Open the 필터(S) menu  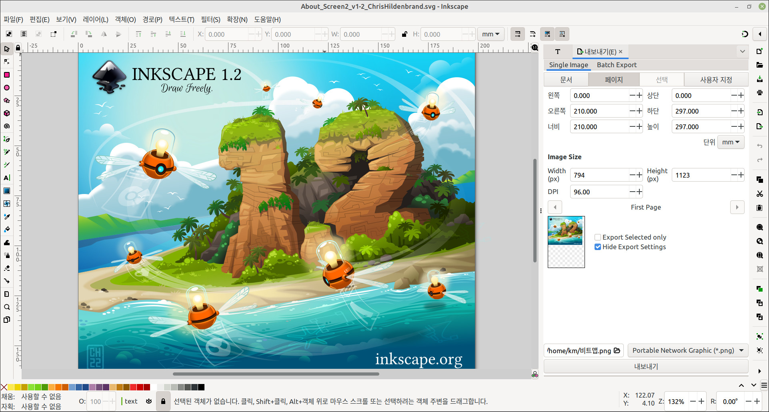[x=210, y=19]
